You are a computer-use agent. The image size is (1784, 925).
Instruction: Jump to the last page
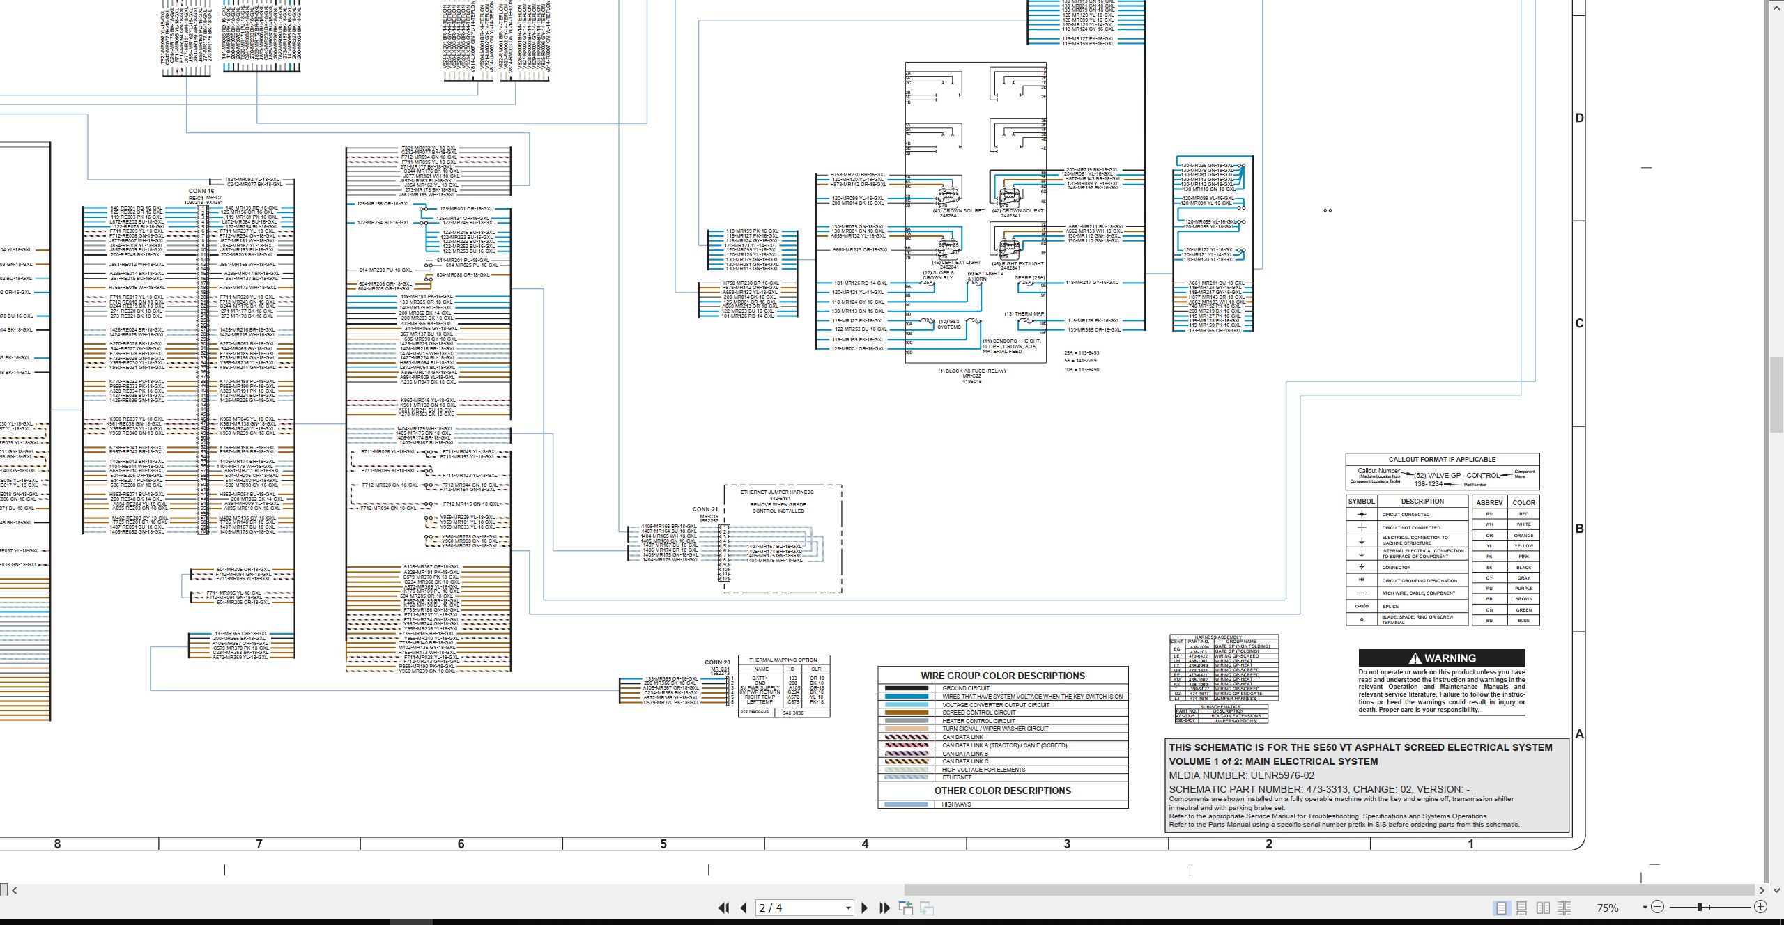(x=884, y=908)
